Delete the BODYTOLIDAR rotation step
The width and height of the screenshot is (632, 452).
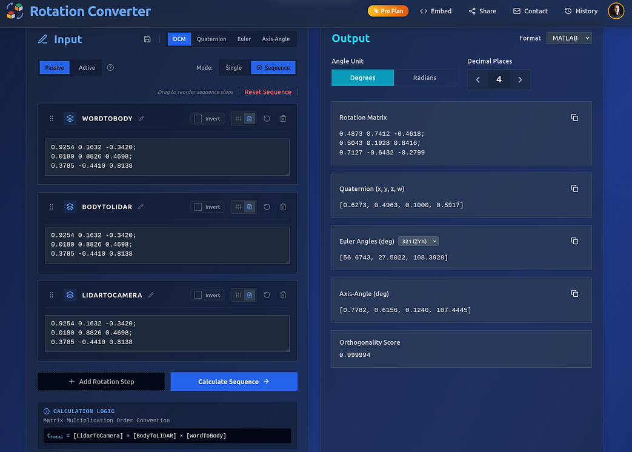pyautogui.click(x=283, y=207)
